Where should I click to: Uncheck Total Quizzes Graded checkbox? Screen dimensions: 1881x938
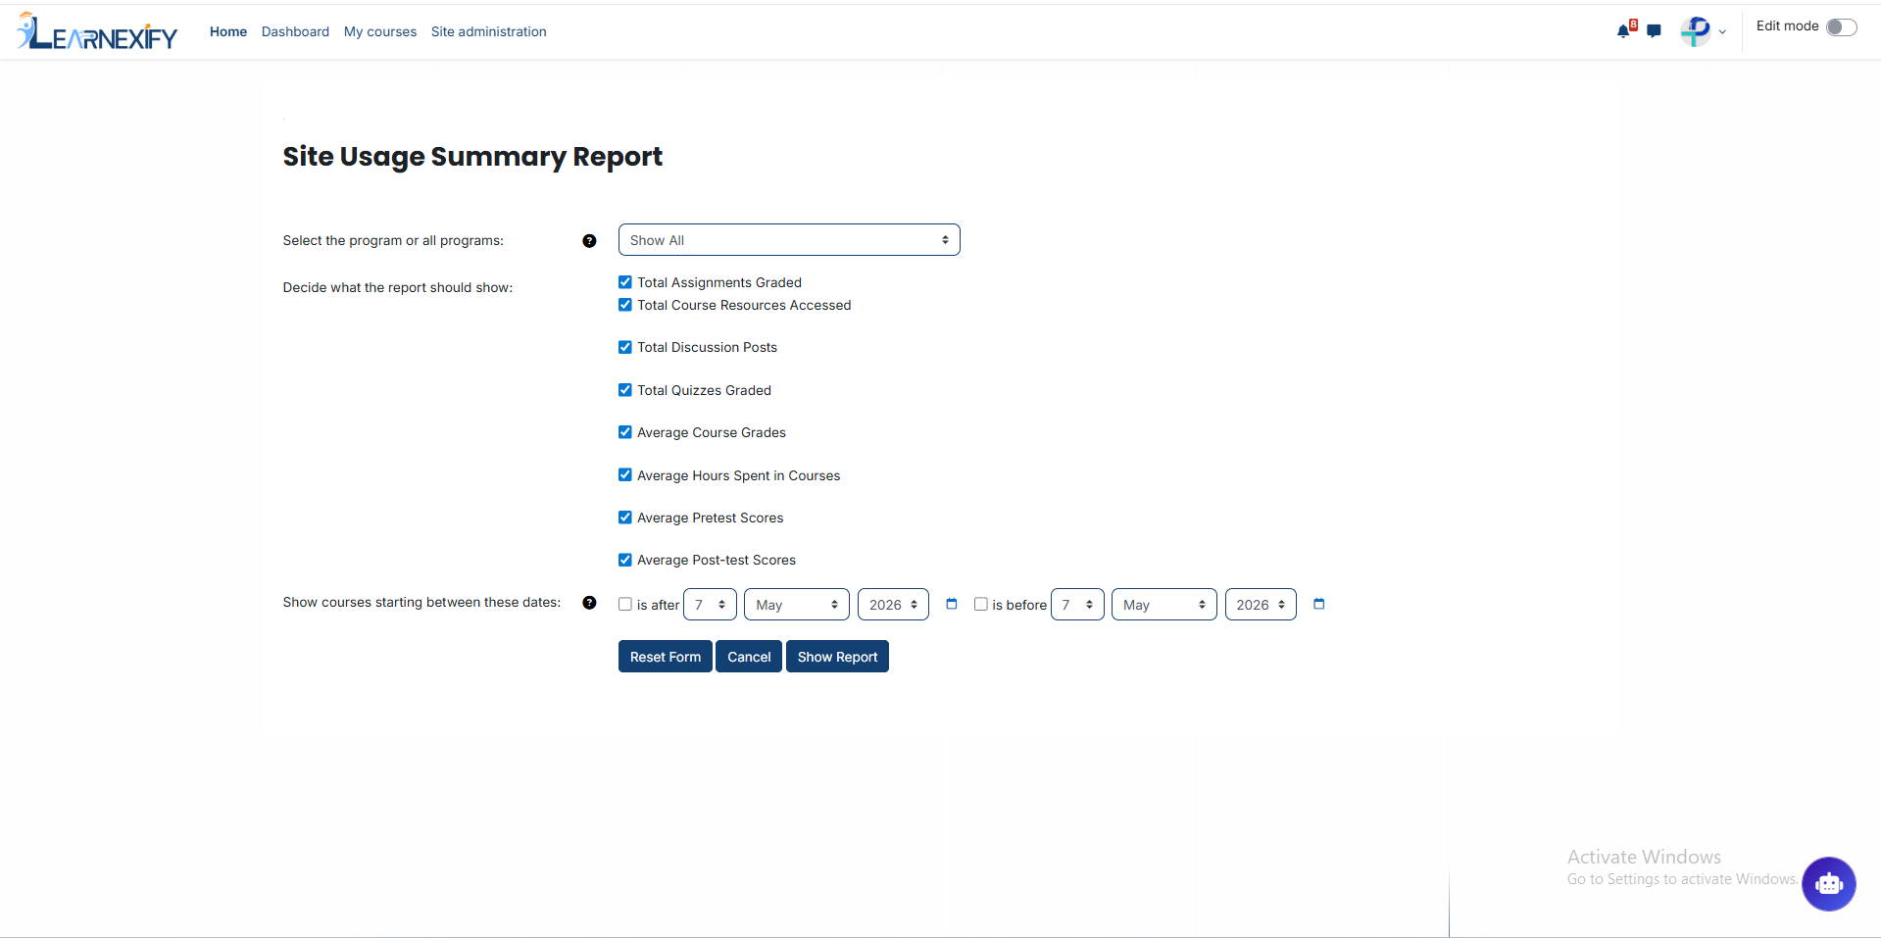625,390
